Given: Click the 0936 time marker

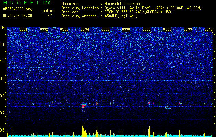Looking at the screenshot, I should (x=126, y=29).
